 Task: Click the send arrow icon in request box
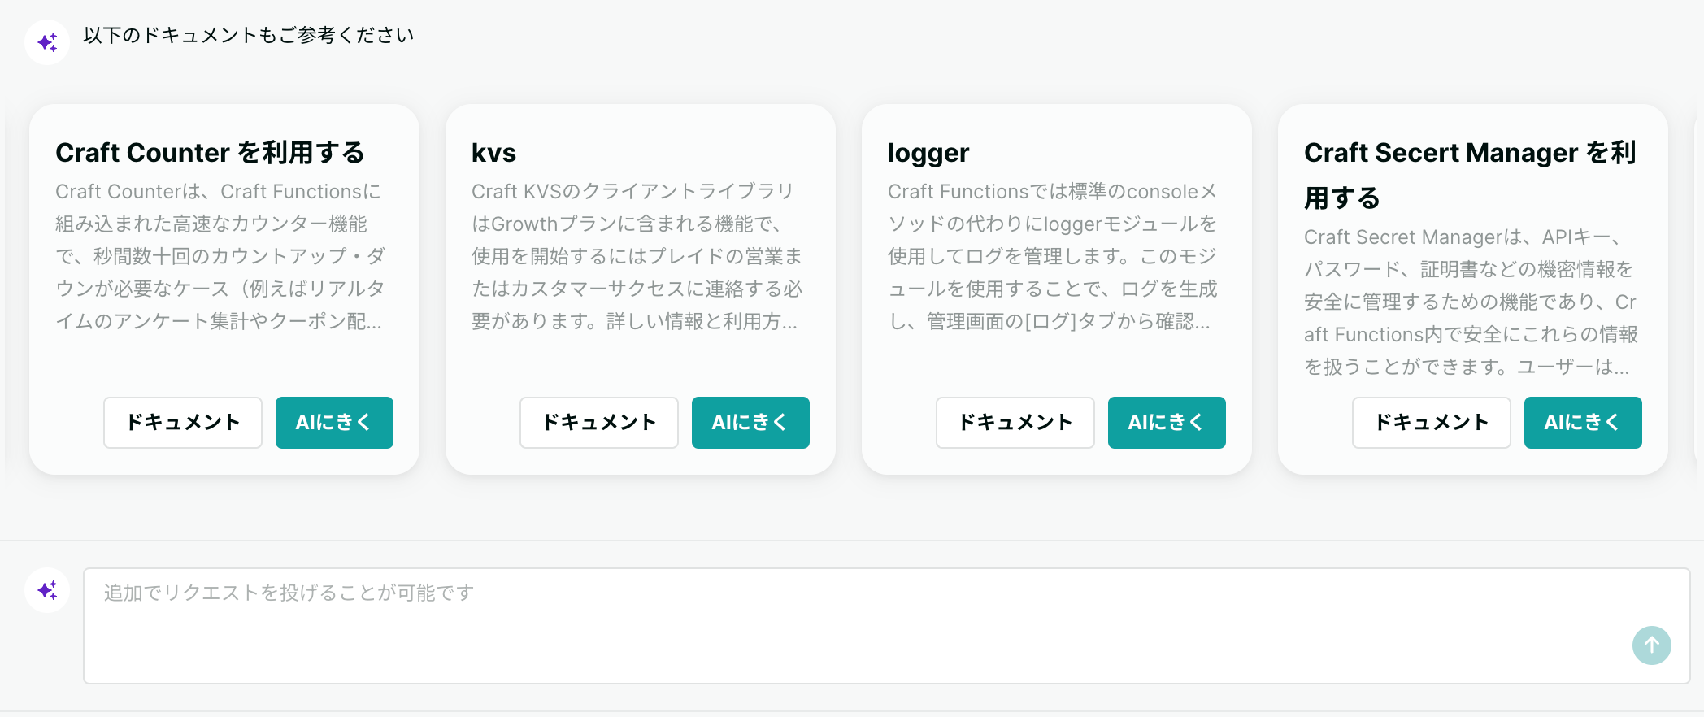coord(1651,645)
